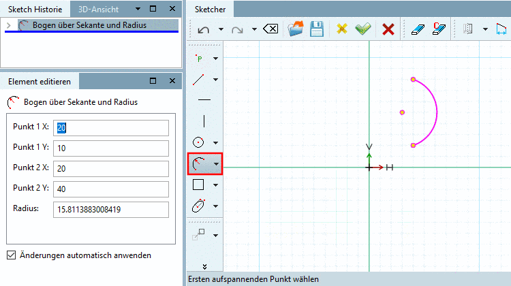This screenshot has height=286, width=511.
Task: Expand the Line tool options arrow
Action: pyautogui.click(x=215, y=80)
